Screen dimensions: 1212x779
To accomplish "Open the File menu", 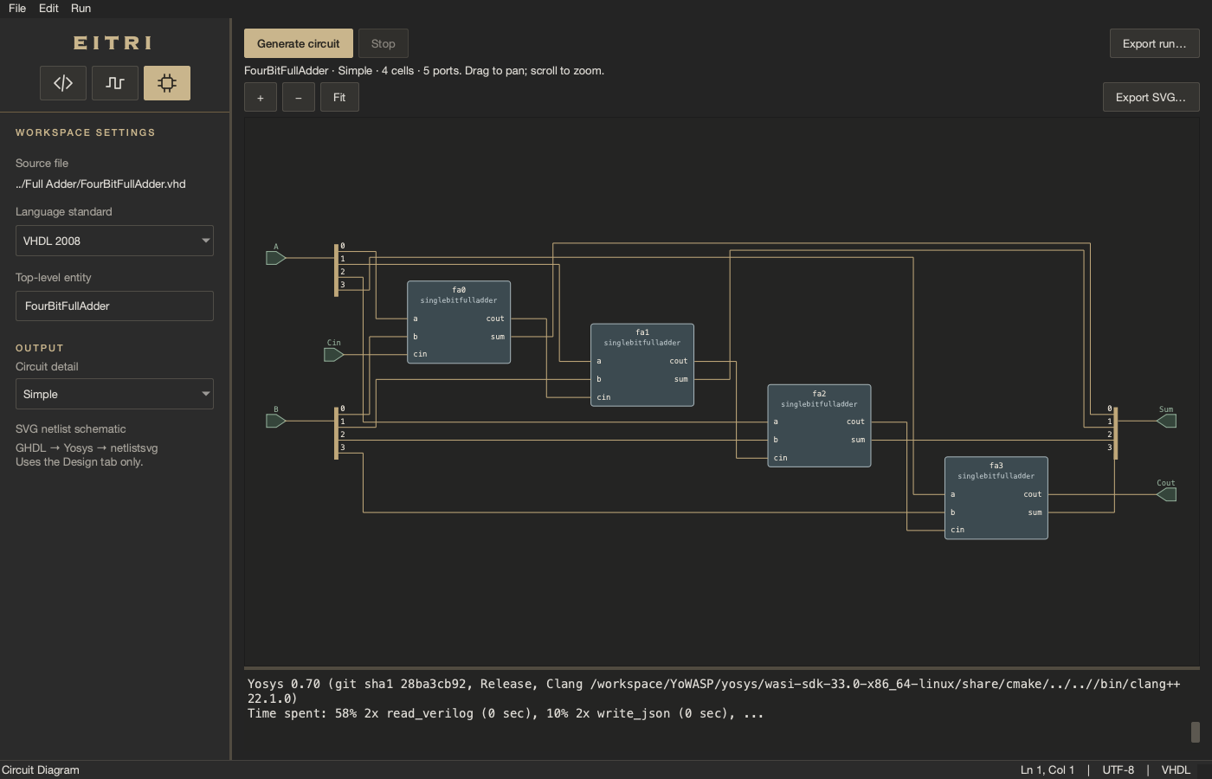I will coord(17,8).
